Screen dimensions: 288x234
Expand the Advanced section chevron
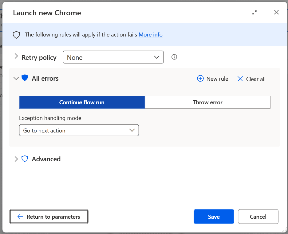16,159
